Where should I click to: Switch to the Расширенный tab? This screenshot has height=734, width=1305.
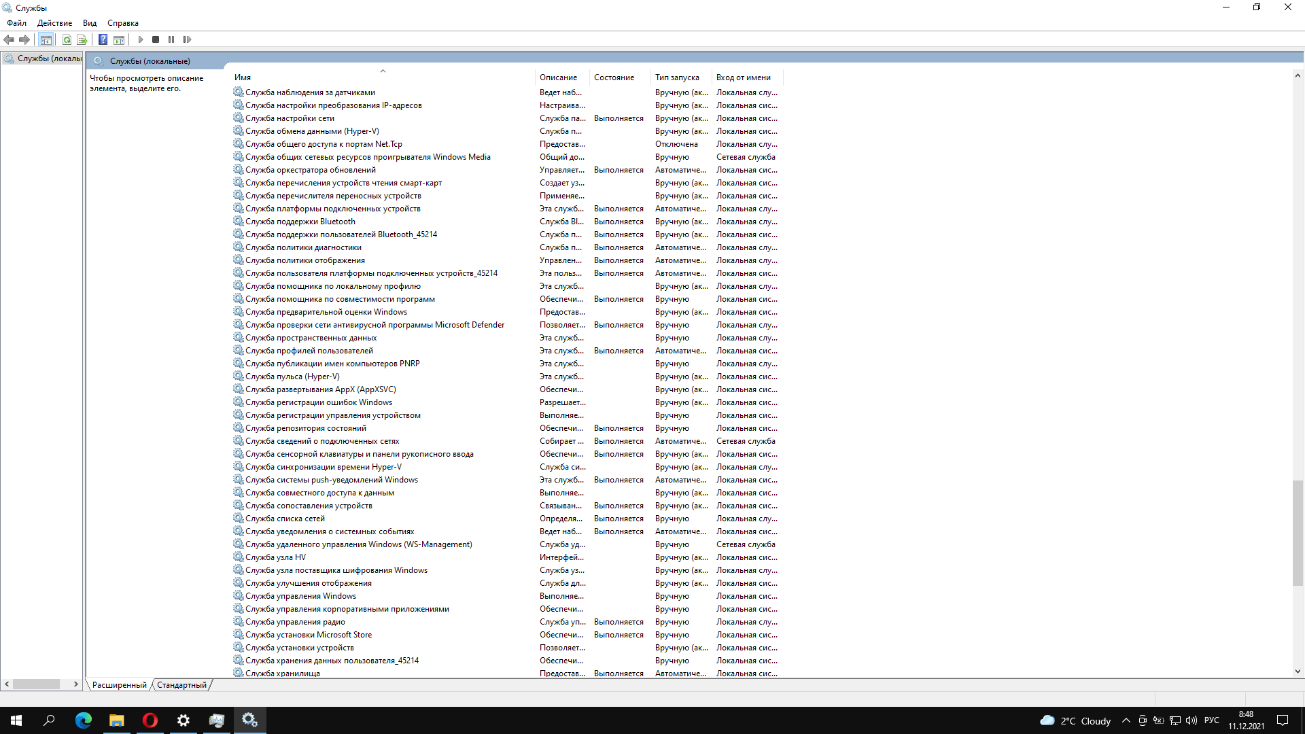(119, 685)
